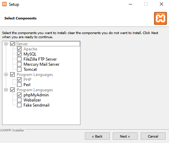Collapse the first Program Languages group
The width and height of the screenshot is (169, 143).
click(6, 75)
